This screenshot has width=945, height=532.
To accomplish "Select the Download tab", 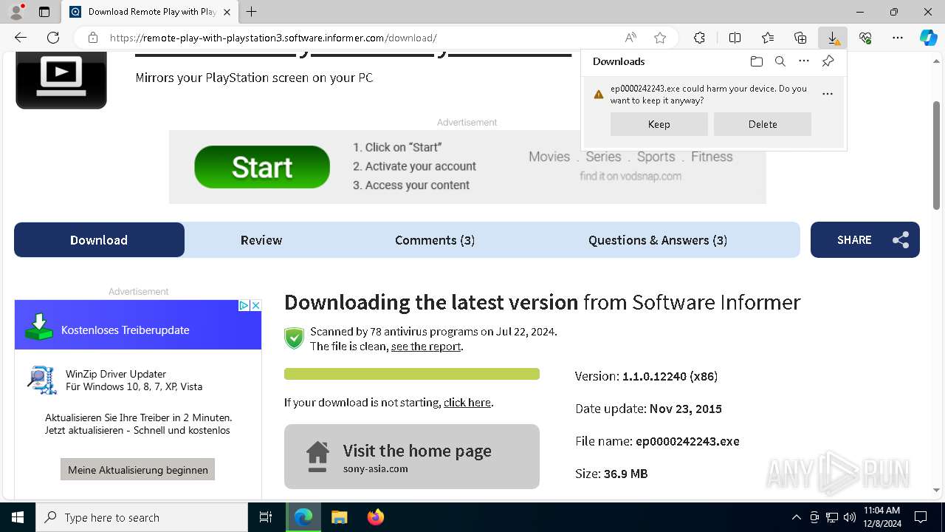I will pyautogui.click(x=99, y=240).
